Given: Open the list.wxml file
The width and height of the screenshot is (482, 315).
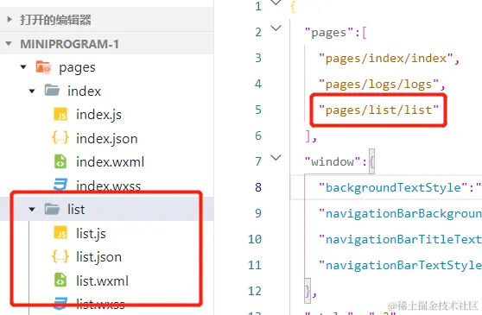Looking at the screenshot, I should [102, 280].
